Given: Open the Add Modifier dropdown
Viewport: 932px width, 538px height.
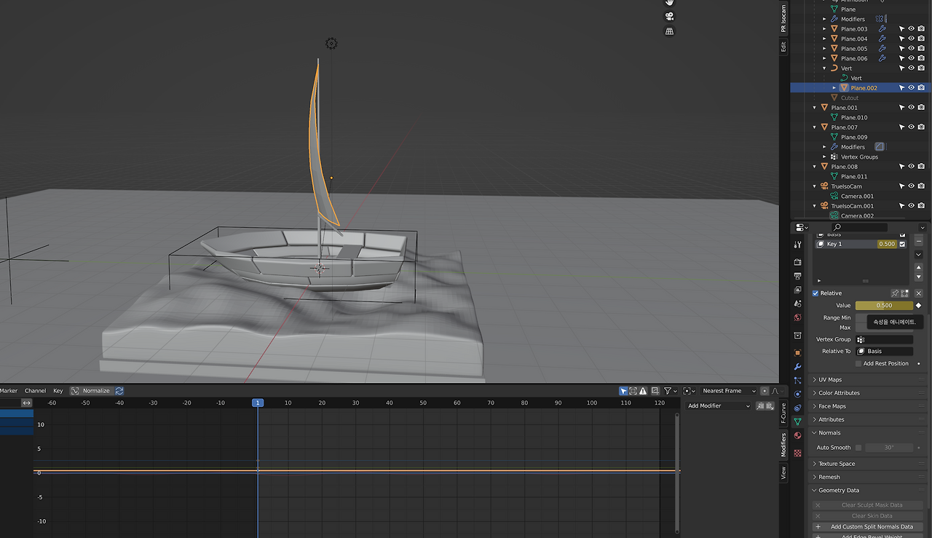Looking at the screenshot, I should pos(718,406).
